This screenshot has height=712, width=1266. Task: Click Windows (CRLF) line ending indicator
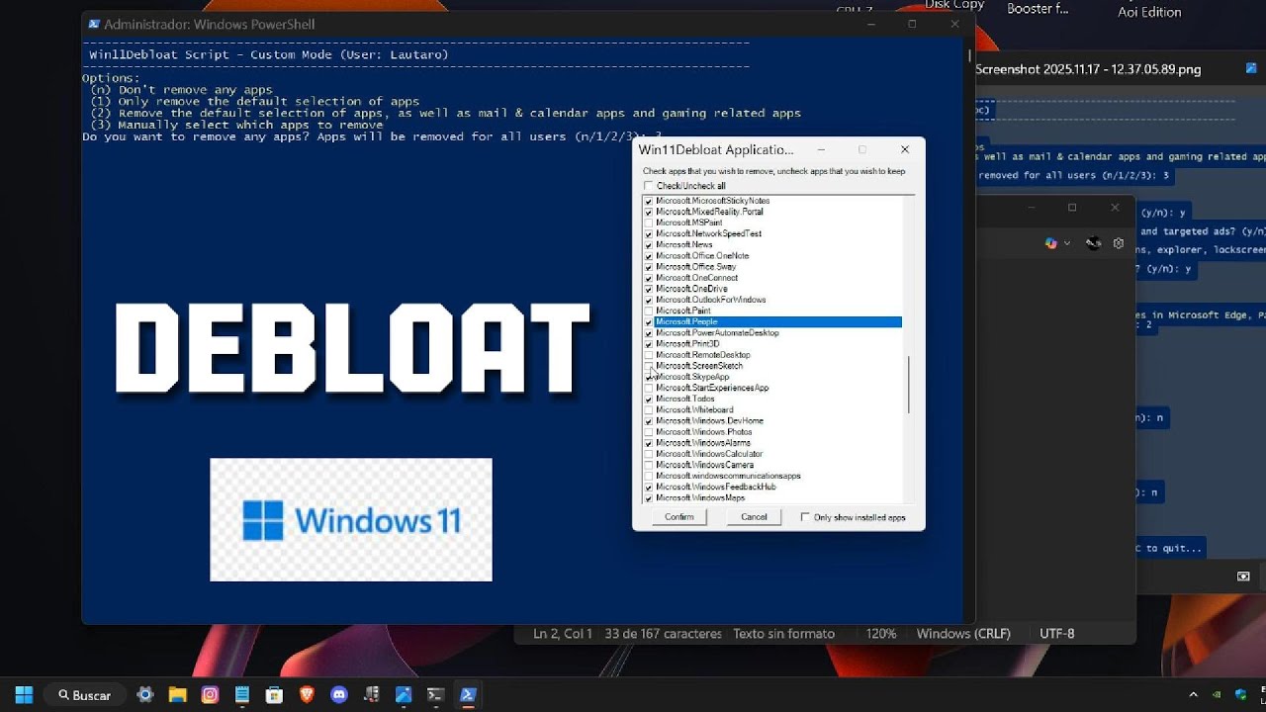[963, 633]
